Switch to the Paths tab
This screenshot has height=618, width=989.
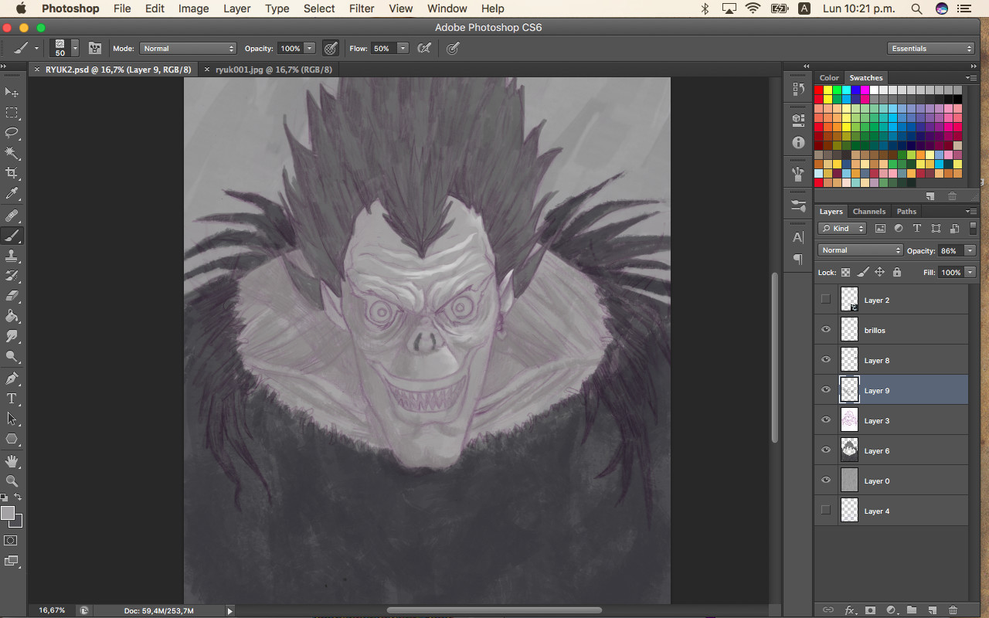click(906, 211)
